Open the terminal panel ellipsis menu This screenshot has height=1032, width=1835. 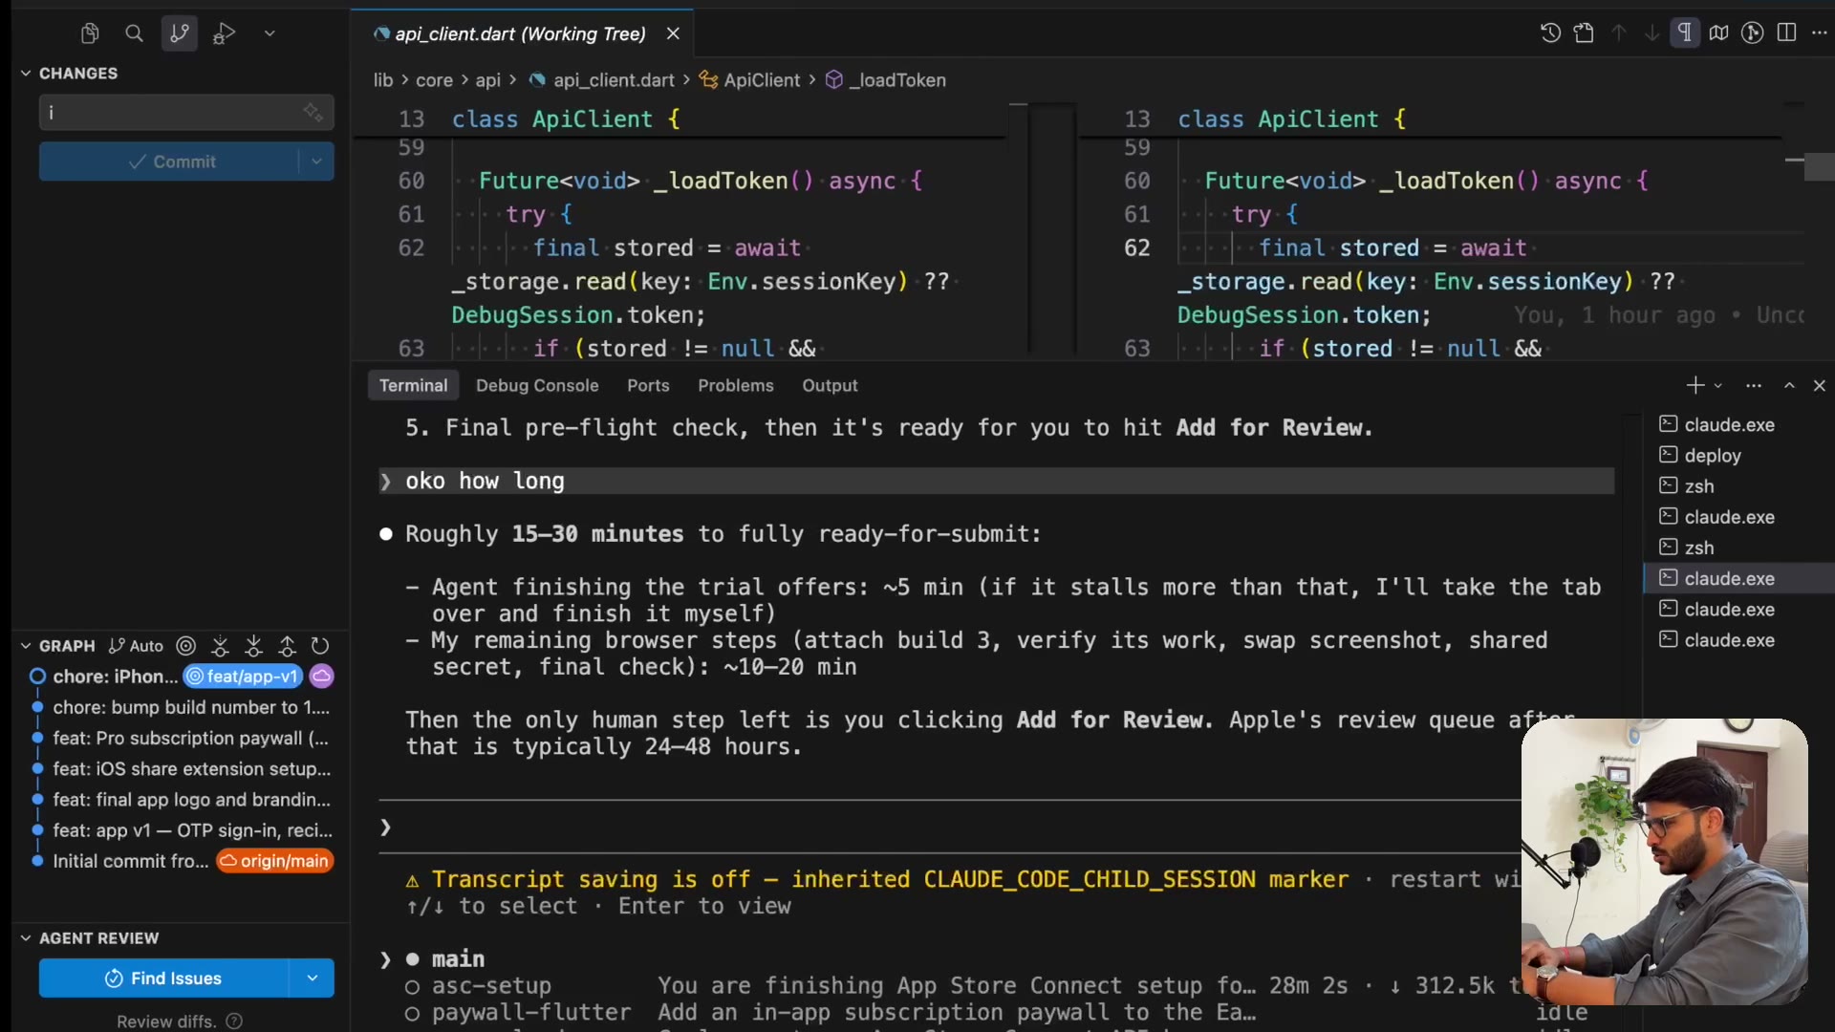(1753, 385)
